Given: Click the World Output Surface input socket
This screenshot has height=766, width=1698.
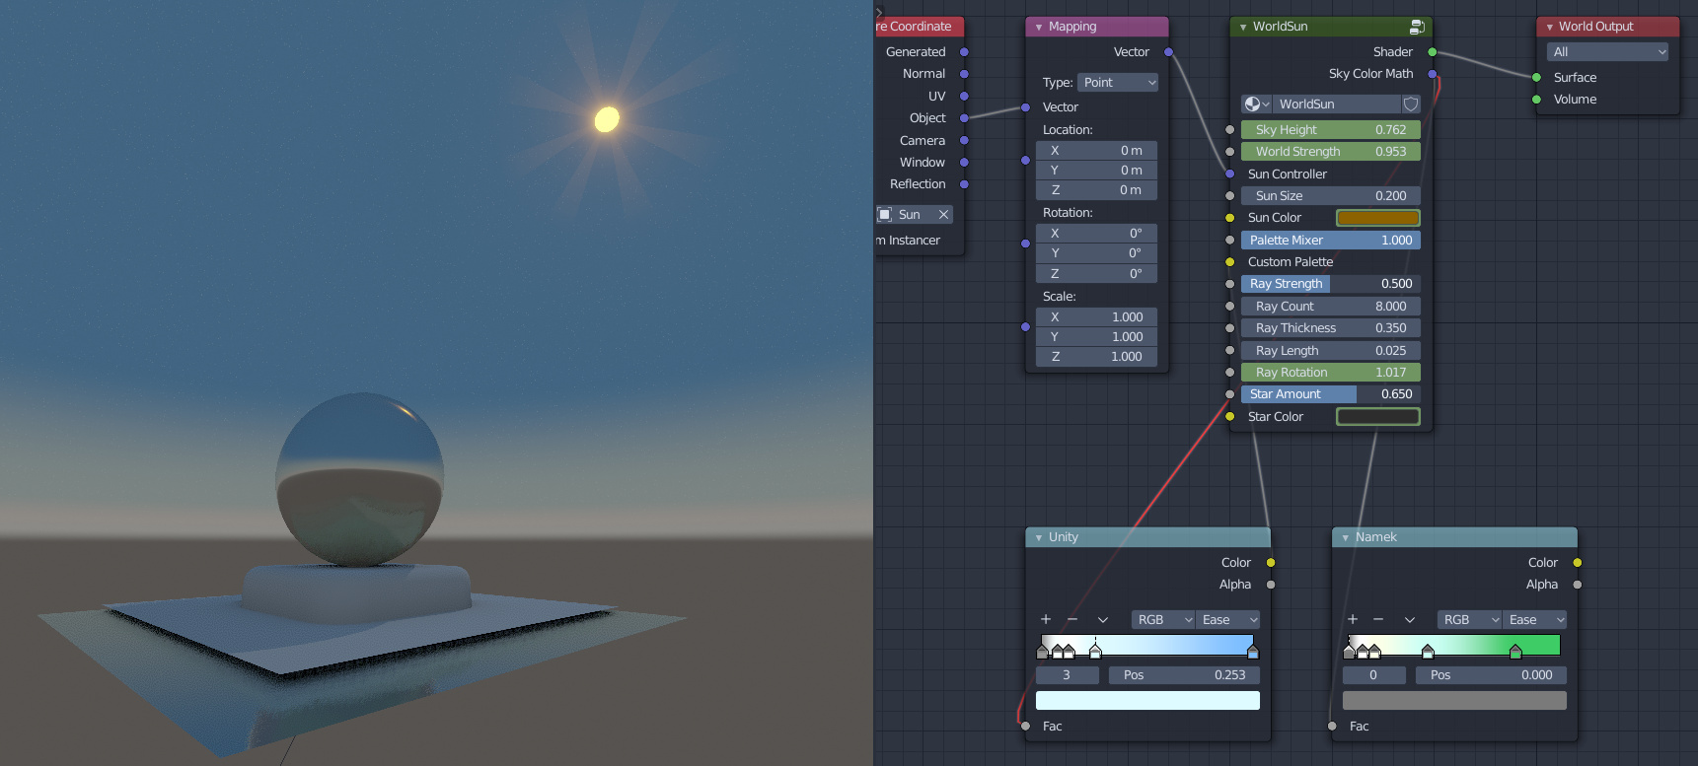Looking at the screenshot, I should 1536,78.
